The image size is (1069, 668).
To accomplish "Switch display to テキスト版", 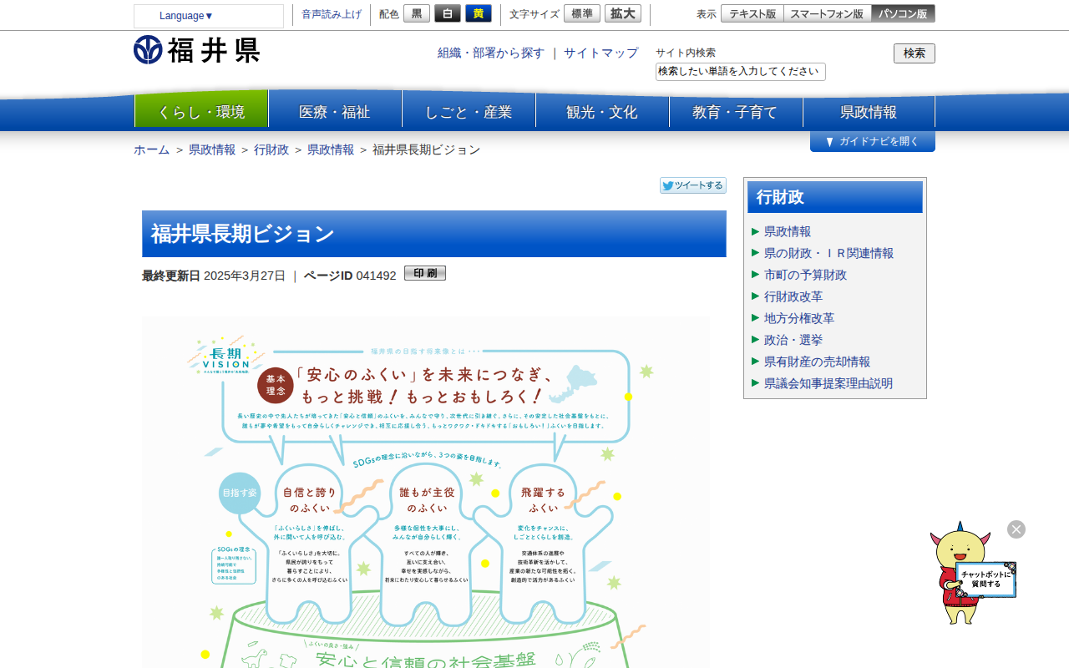I will [752, 13].
